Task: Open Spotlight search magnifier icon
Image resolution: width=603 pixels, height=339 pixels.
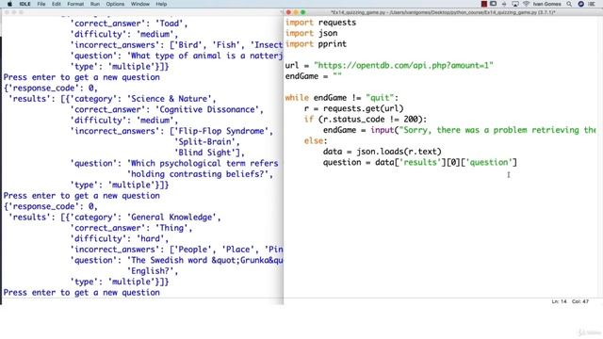Action: 569,4
